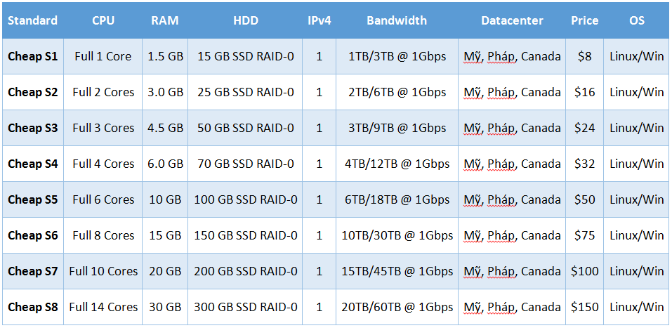Select the Cheap S1 plan name
Screen dimensions: 672x328
click(32, 56)
